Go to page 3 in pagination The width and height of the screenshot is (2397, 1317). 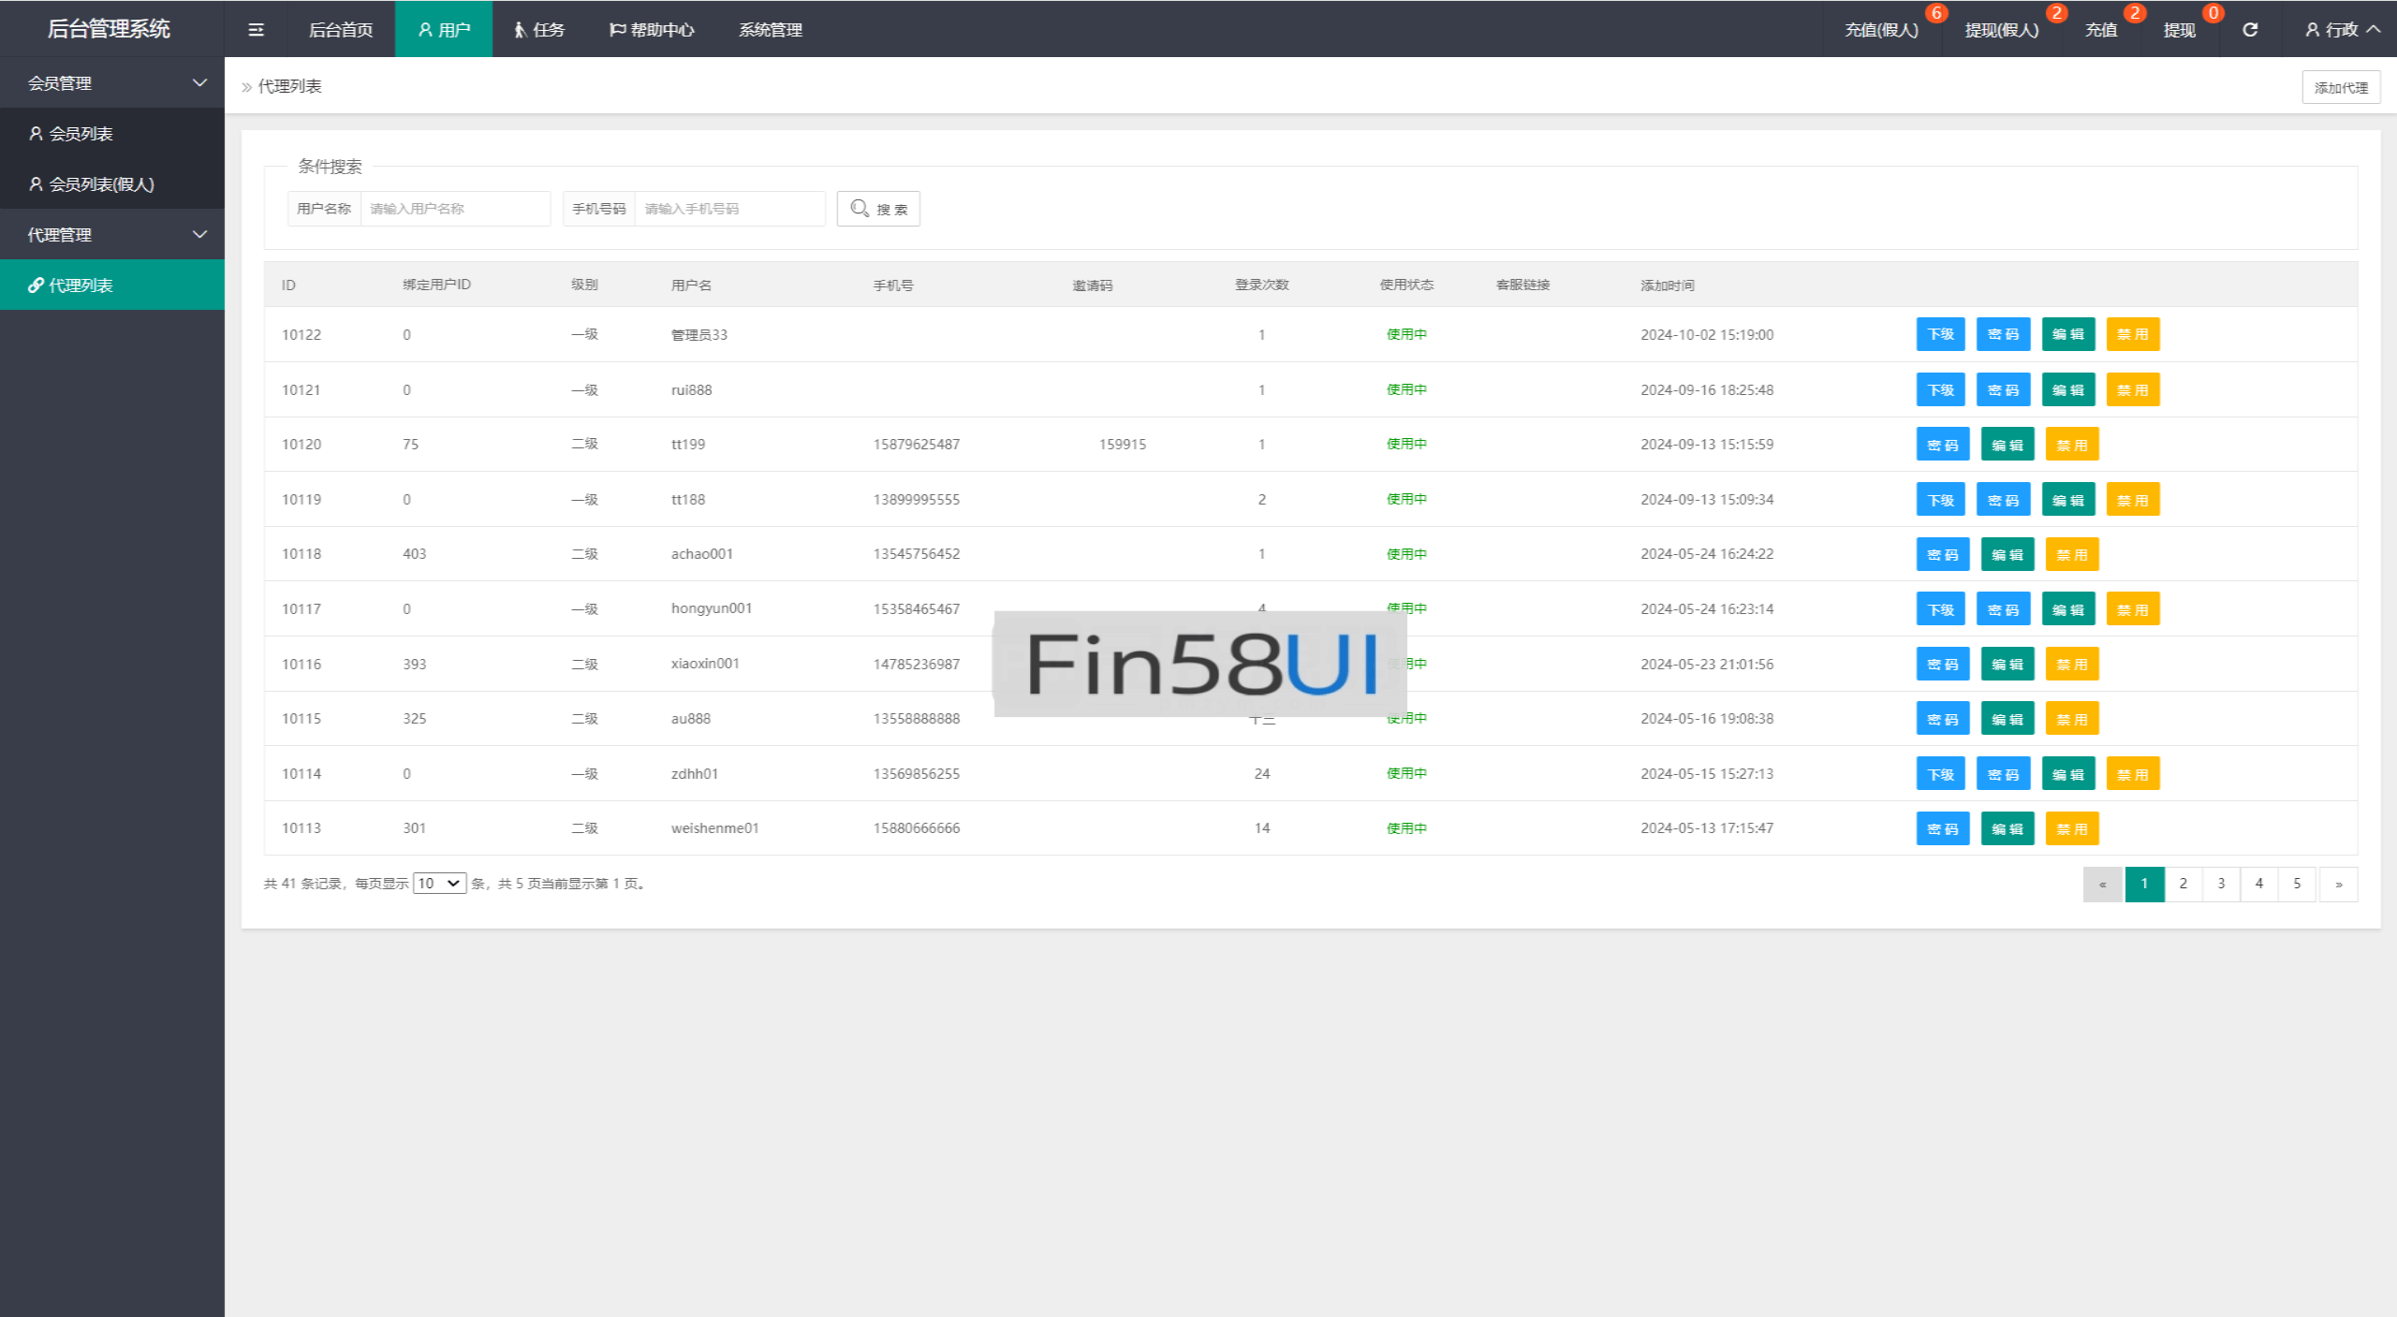[2221, 884]
